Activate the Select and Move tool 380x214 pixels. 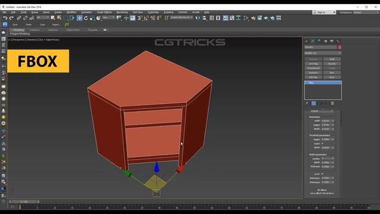point(79,18)
